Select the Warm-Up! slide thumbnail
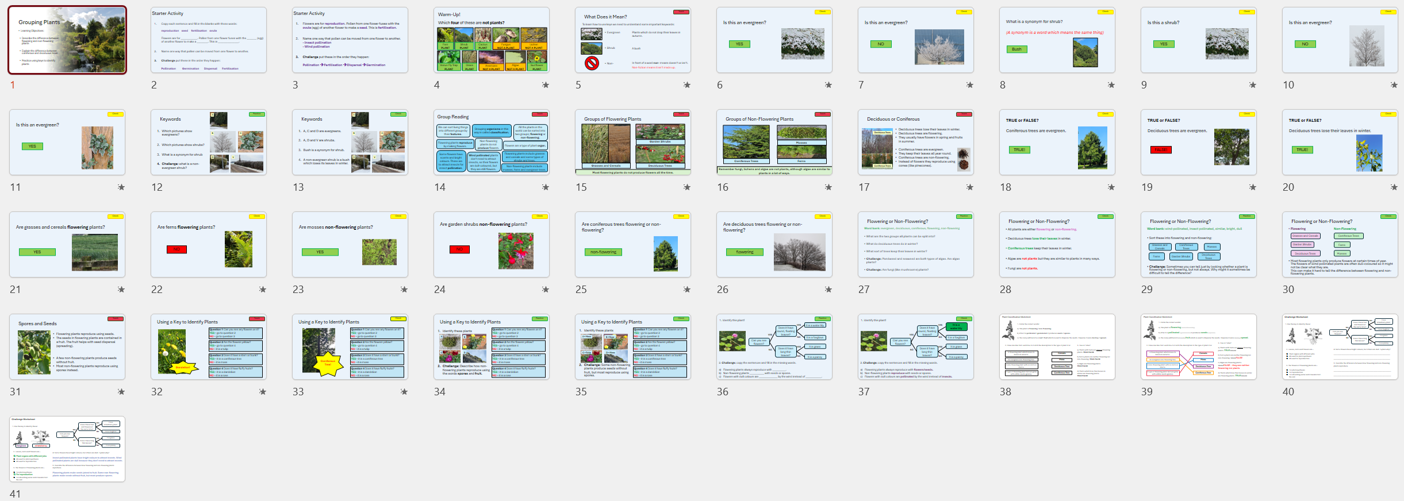Screen dimensions: 1404x501 [x=492, y=40]
